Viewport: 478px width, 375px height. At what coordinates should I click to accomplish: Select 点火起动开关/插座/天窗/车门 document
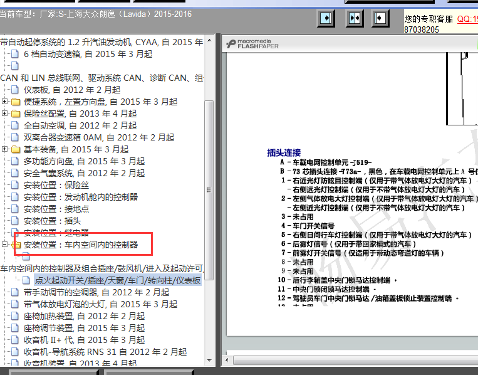[118, 280]
